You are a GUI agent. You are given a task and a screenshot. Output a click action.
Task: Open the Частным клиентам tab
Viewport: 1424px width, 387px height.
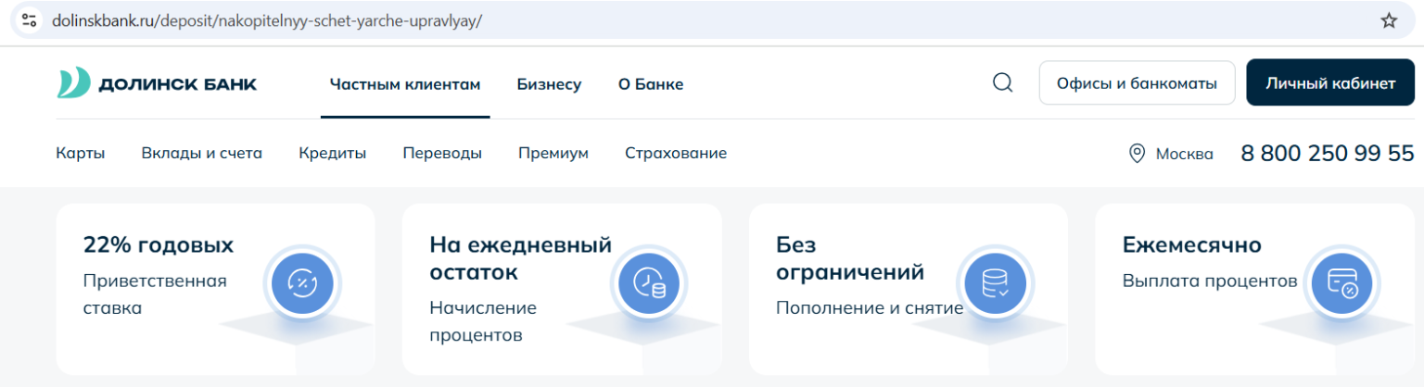[405, 84]
